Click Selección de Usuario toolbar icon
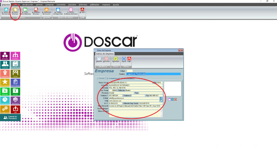This screenshot has width=277, height=149. click(47, 11)
